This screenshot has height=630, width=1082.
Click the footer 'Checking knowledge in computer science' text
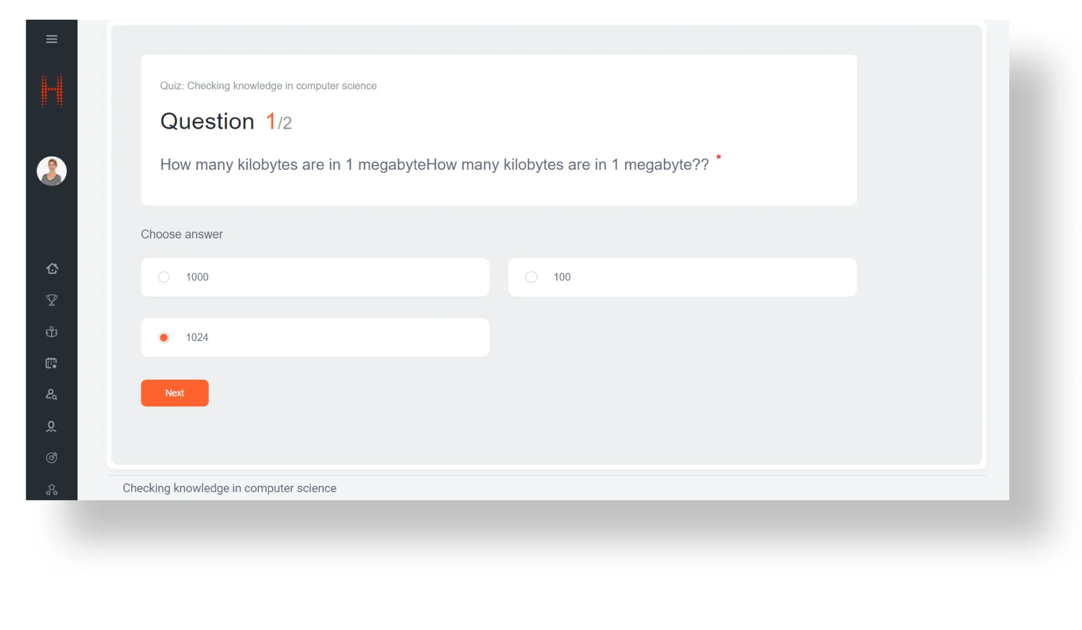230,488
